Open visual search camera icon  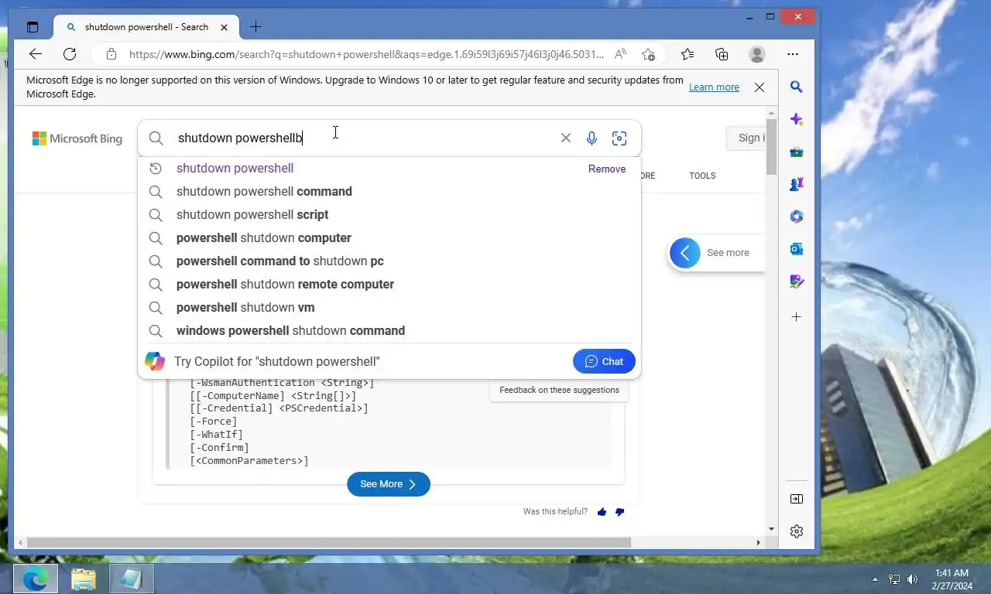(619, 138)
